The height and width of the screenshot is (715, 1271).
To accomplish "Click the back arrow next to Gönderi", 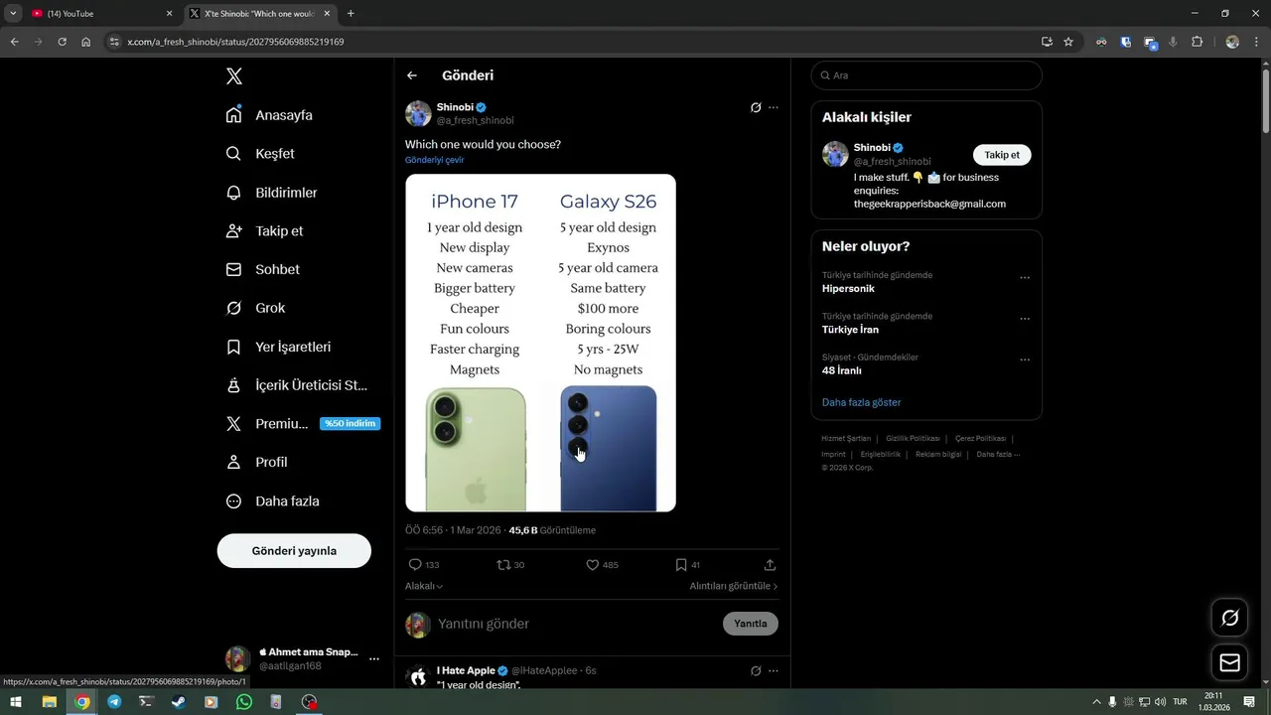I will 412,75.
